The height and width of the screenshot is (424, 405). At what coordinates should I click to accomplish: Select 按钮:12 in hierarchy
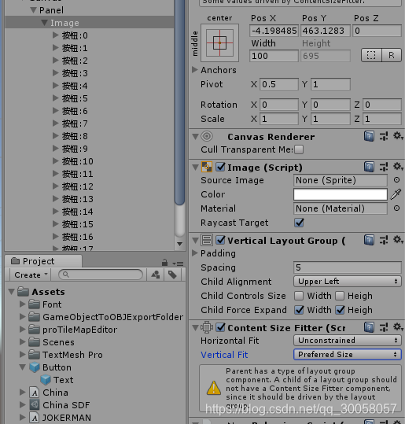click(x=78, y=186)
